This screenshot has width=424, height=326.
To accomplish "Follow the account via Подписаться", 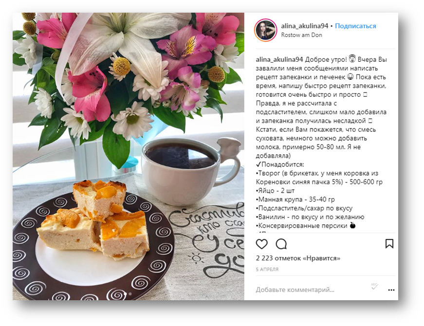I will [x=355, y=26].
